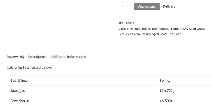Viewport: 212px width, 105px height.
Task: Click the Categories: label text
Action: (x=126, y=29)
